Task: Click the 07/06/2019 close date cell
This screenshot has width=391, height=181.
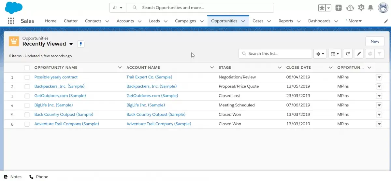Action: (x=298, y=105)
